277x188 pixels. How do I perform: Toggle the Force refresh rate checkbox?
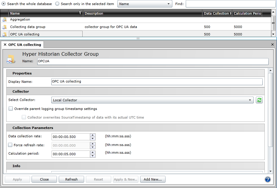click(x=10, y=145)
